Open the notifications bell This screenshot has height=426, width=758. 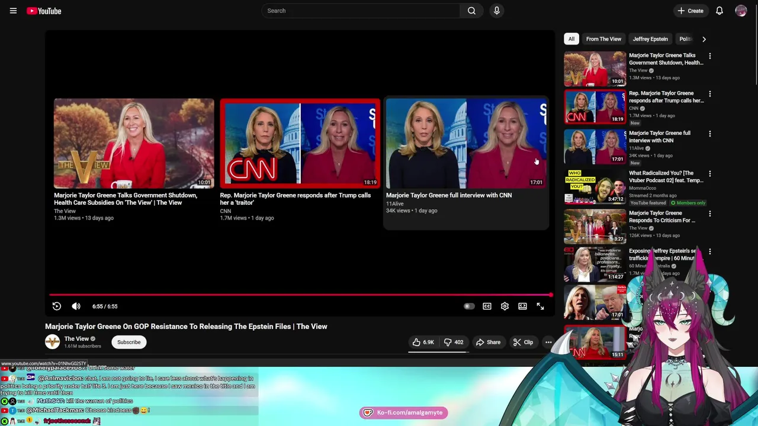click(x=720, y=11)
